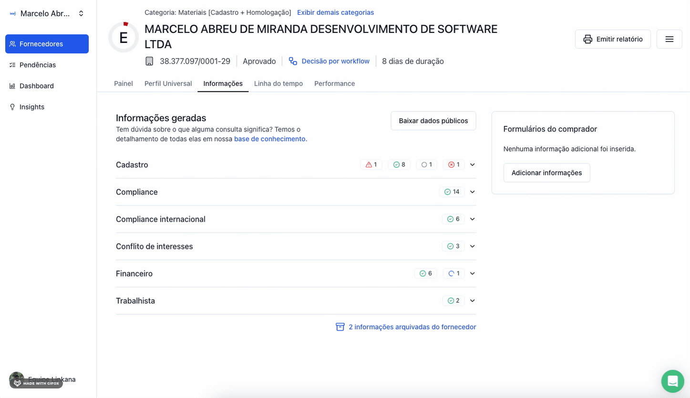Expand the Financeiro section chevron
690x398 pixels.
click(473, 273)
